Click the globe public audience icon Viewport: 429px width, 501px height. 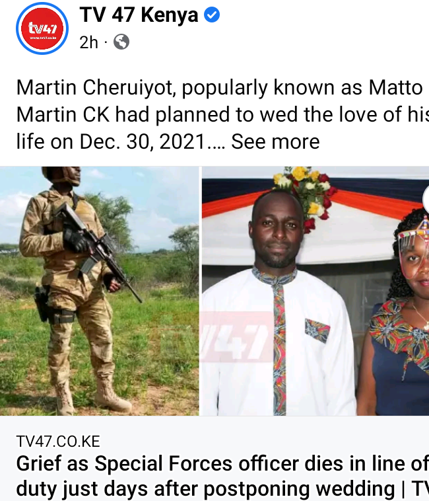[x=121, y=42]
